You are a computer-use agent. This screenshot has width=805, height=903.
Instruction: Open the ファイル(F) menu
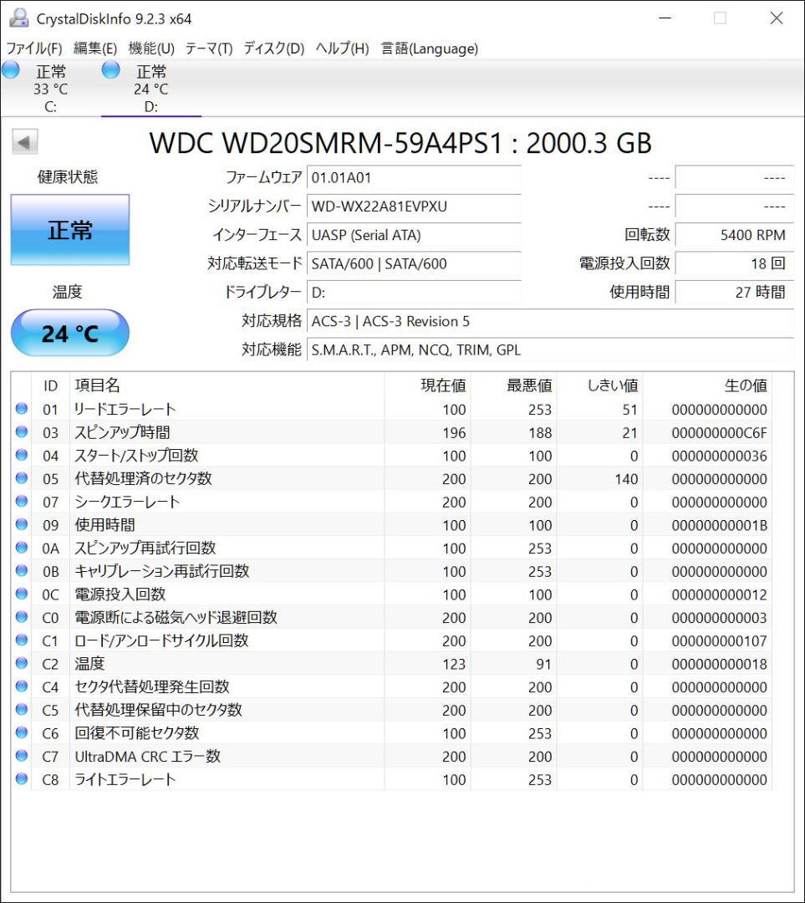click(x=34, y=48)
